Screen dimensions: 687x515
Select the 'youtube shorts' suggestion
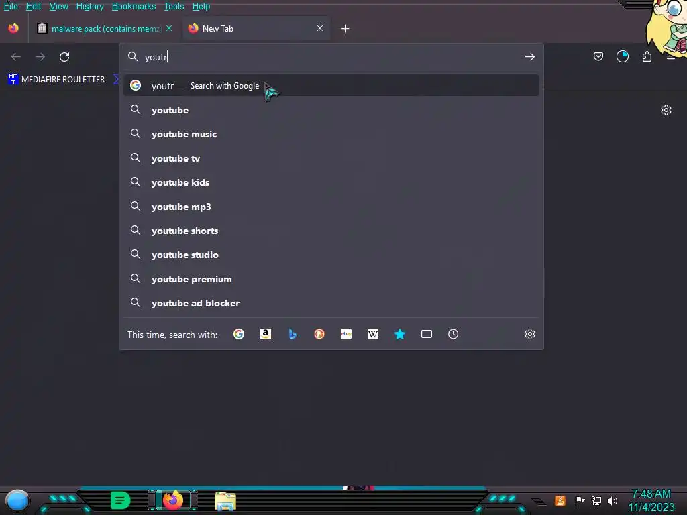click(331, 231)
